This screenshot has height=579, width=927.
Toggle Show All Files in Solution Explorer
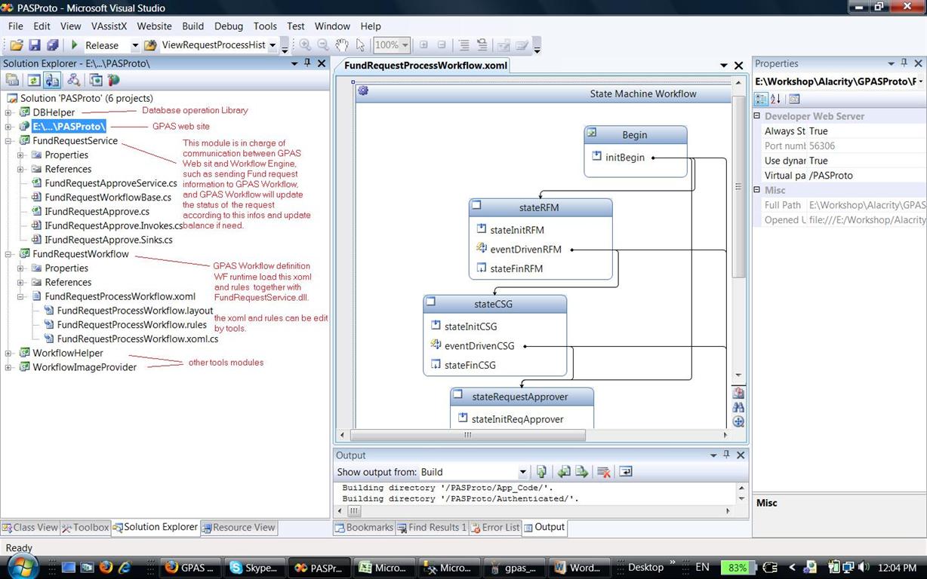[x=52, y=80]
